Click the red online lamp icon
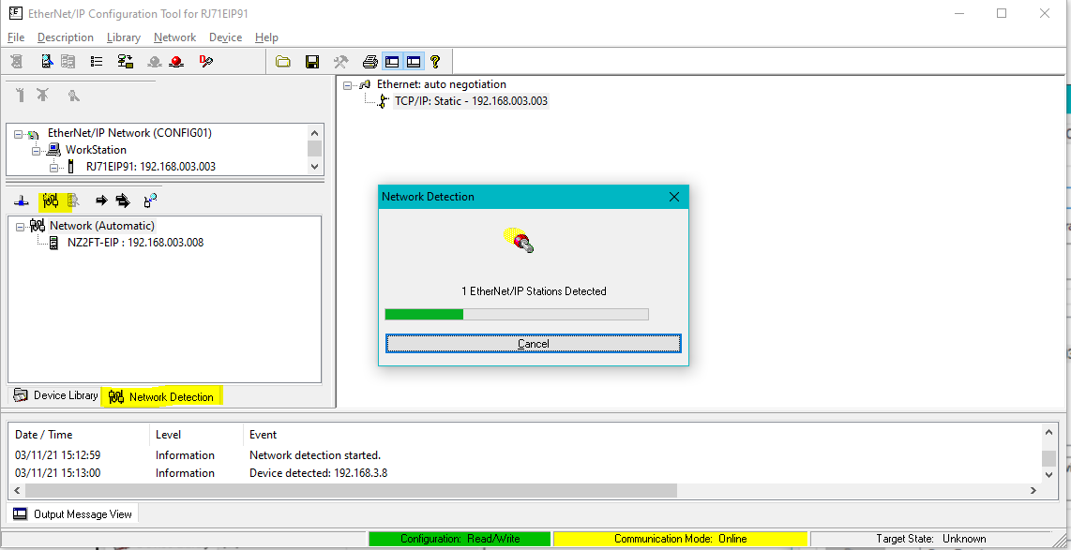1071x550 pixels. 177,62
